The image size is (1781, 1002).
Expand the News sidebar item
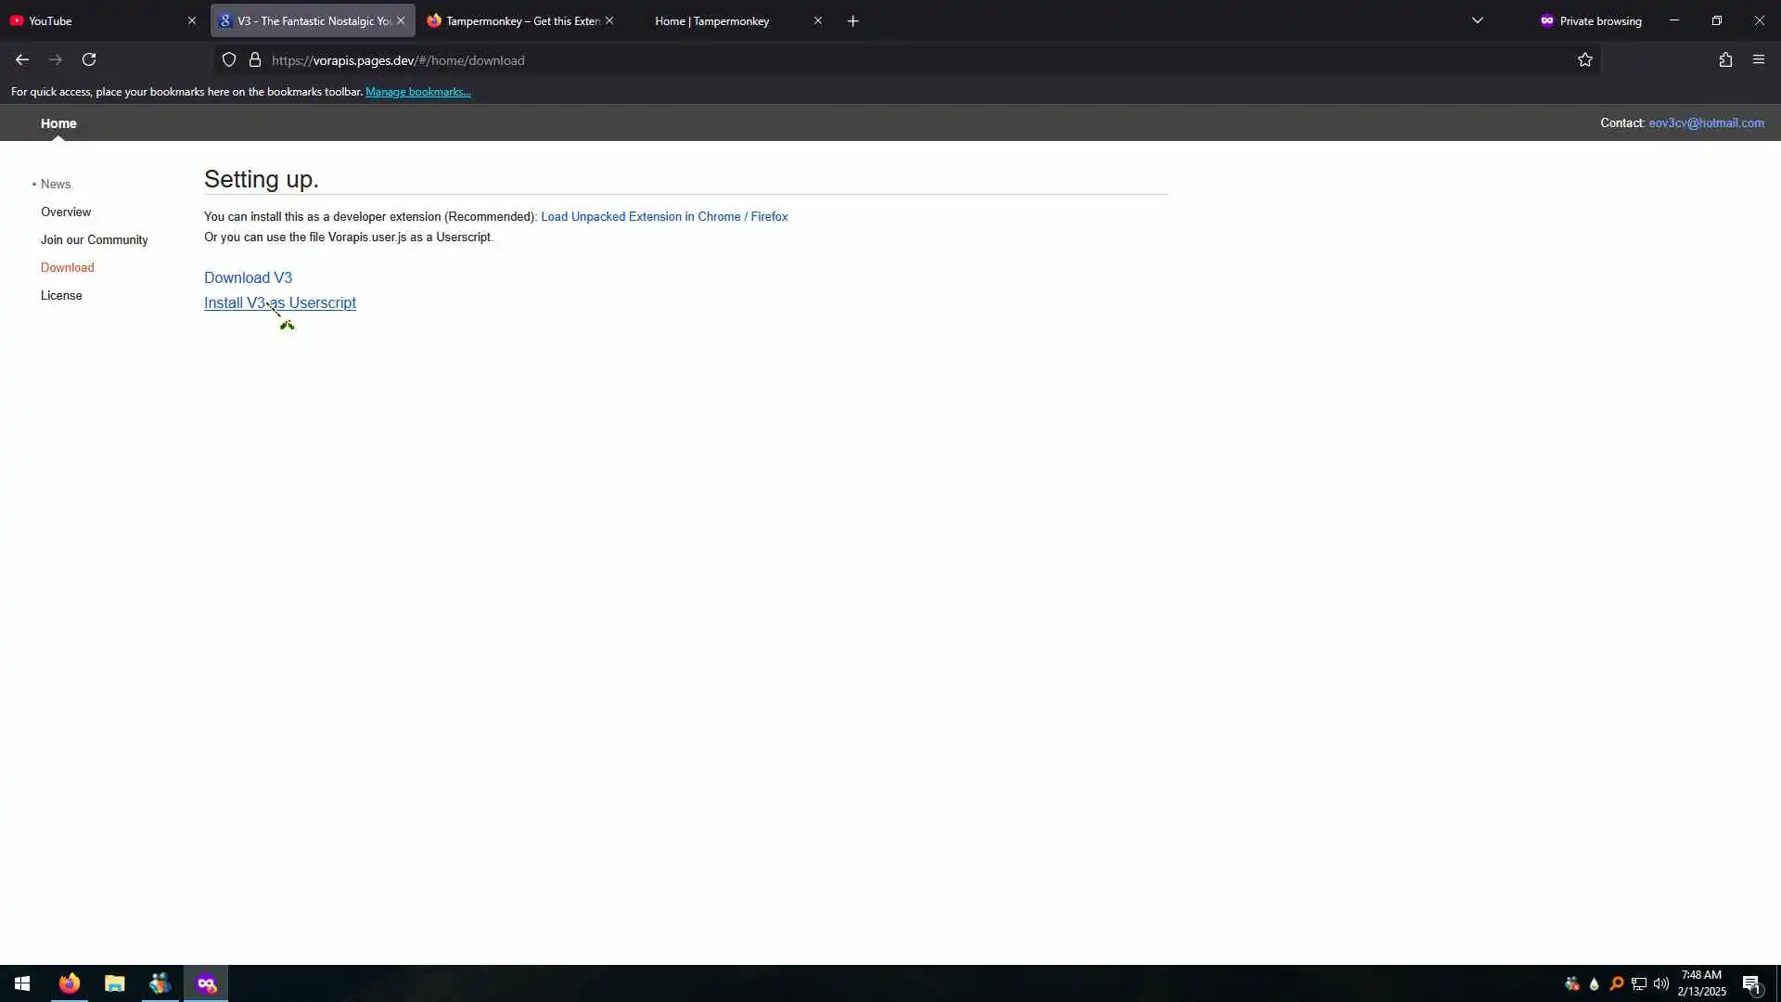point(55,184)
